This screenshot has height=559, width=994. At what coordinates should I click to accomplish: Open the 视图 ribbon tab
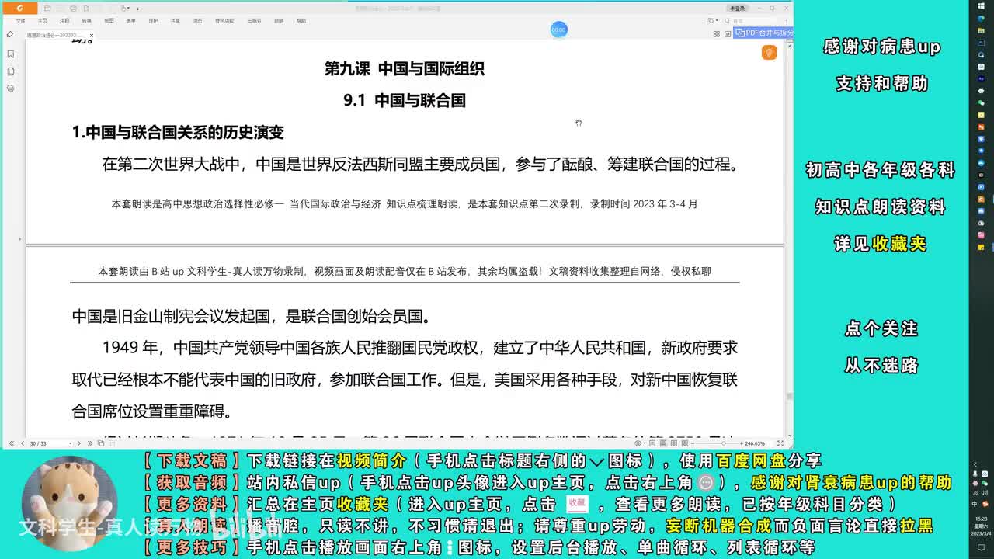tap(109, 21)
